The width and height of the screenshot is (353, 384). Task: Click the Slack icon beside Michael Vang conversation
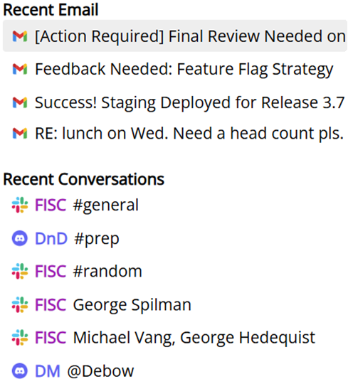click(20, 338)
